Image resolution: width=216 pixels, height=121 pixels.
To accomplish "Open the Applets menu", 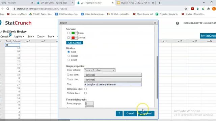I will (x=19, y=37).
